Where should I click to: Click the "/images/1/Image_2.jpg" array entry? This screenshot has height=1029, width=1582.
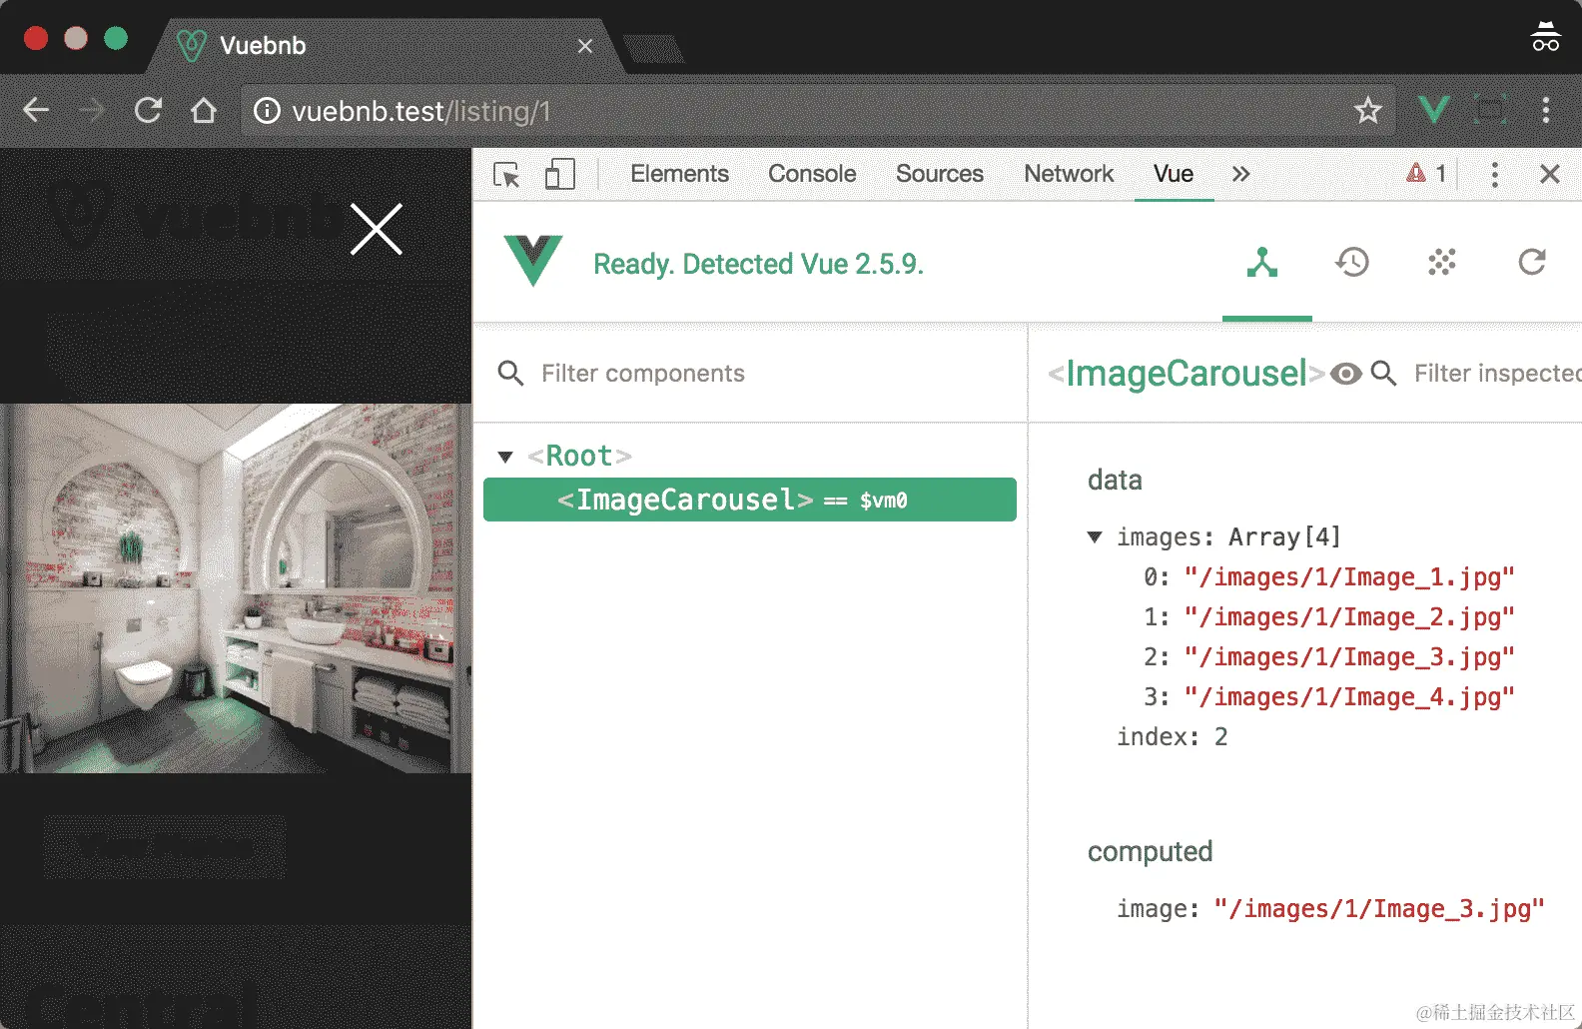click(1349, 617)
